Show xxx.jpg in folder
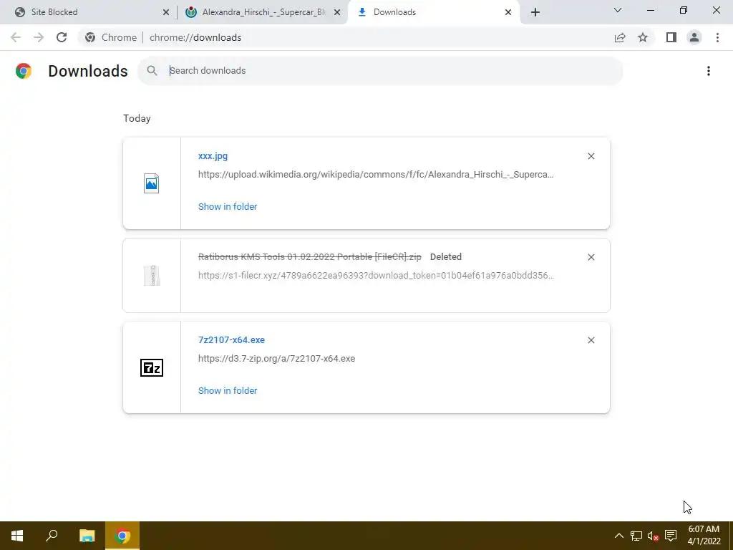The width and height of the screenshot is (733, 550). [228, 207]
